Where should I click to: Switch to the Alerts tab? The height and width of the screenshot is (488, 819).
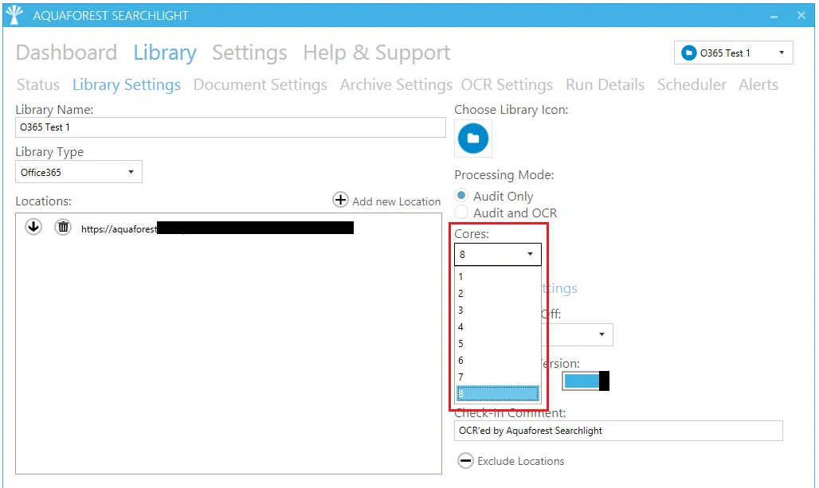[758, 84]
